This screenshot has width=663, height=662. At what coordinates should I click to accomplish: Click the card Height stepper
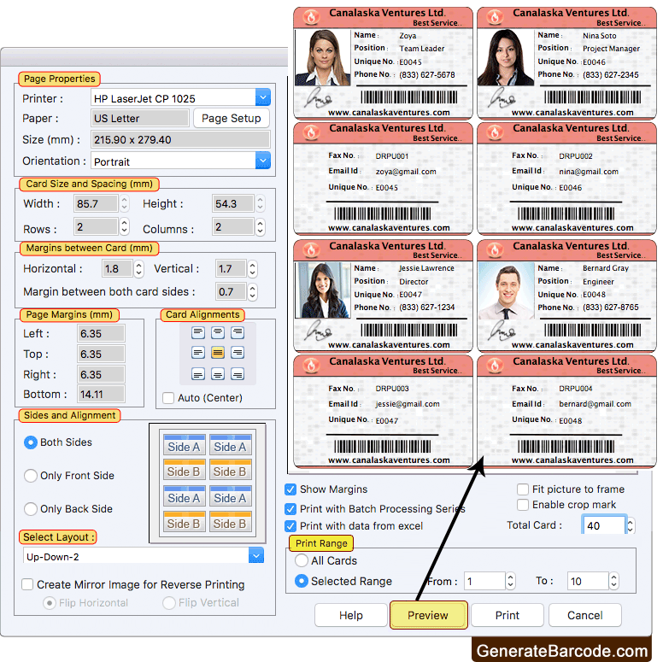click(260, 203)
